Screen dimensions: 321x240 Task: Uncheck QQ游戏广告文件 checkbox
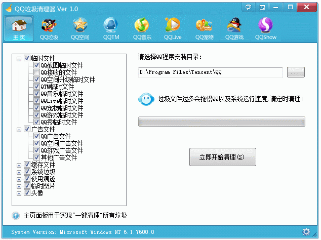(36, 150)
